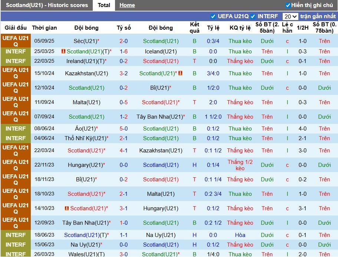338x257 pixels.
Task: Click the 0-5 score against Malta(U21)
Action: click(x=124, y=102)
